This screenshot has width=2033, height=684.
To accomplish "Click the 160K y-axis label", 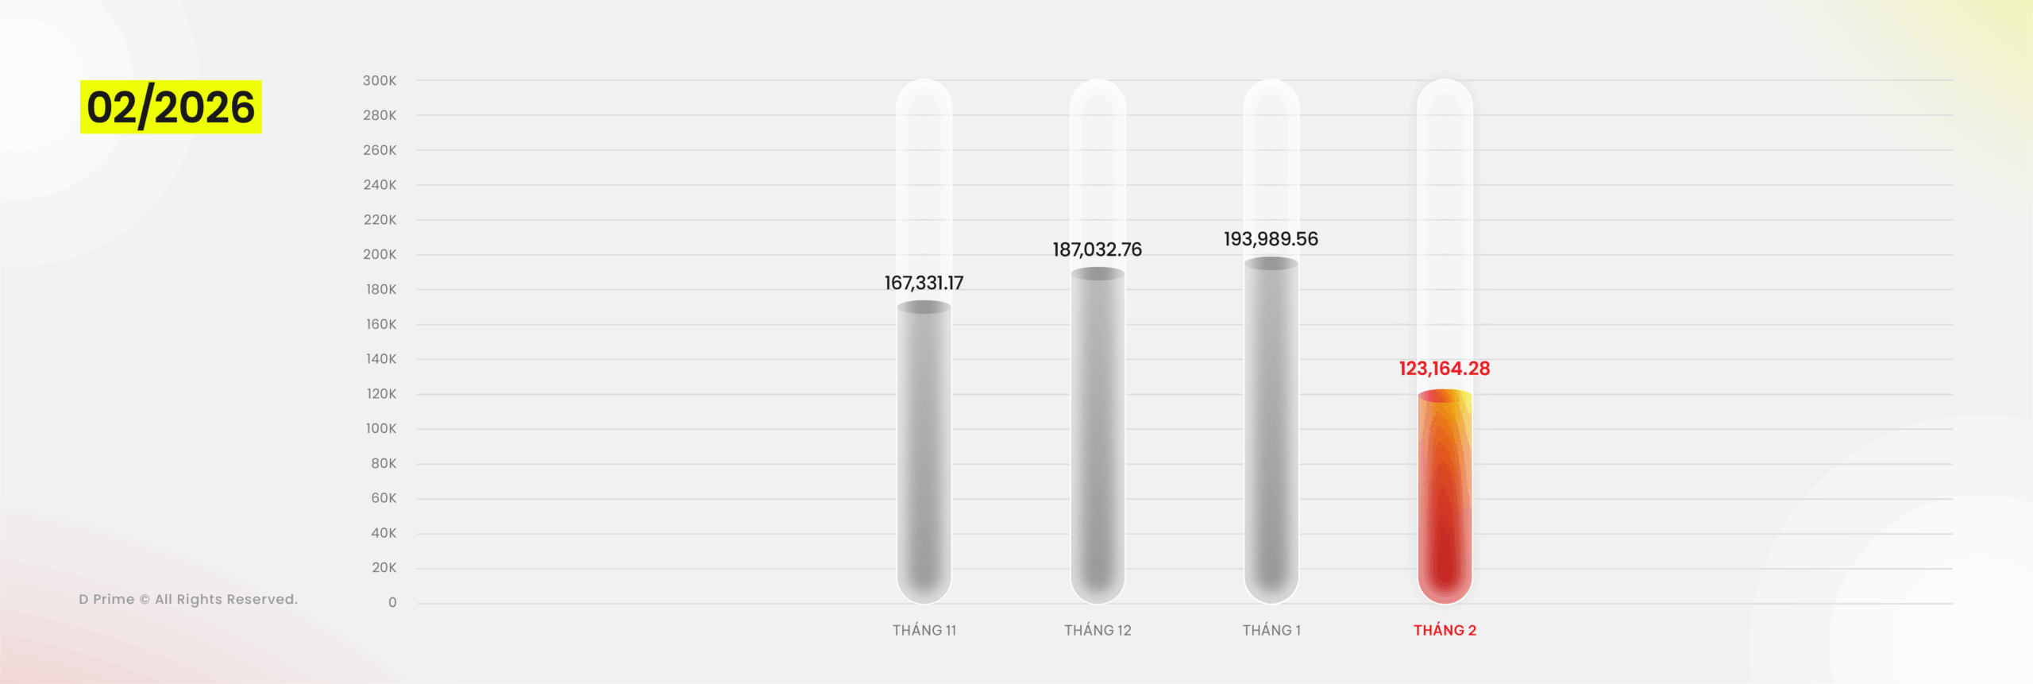I will [x=380, y=324].
